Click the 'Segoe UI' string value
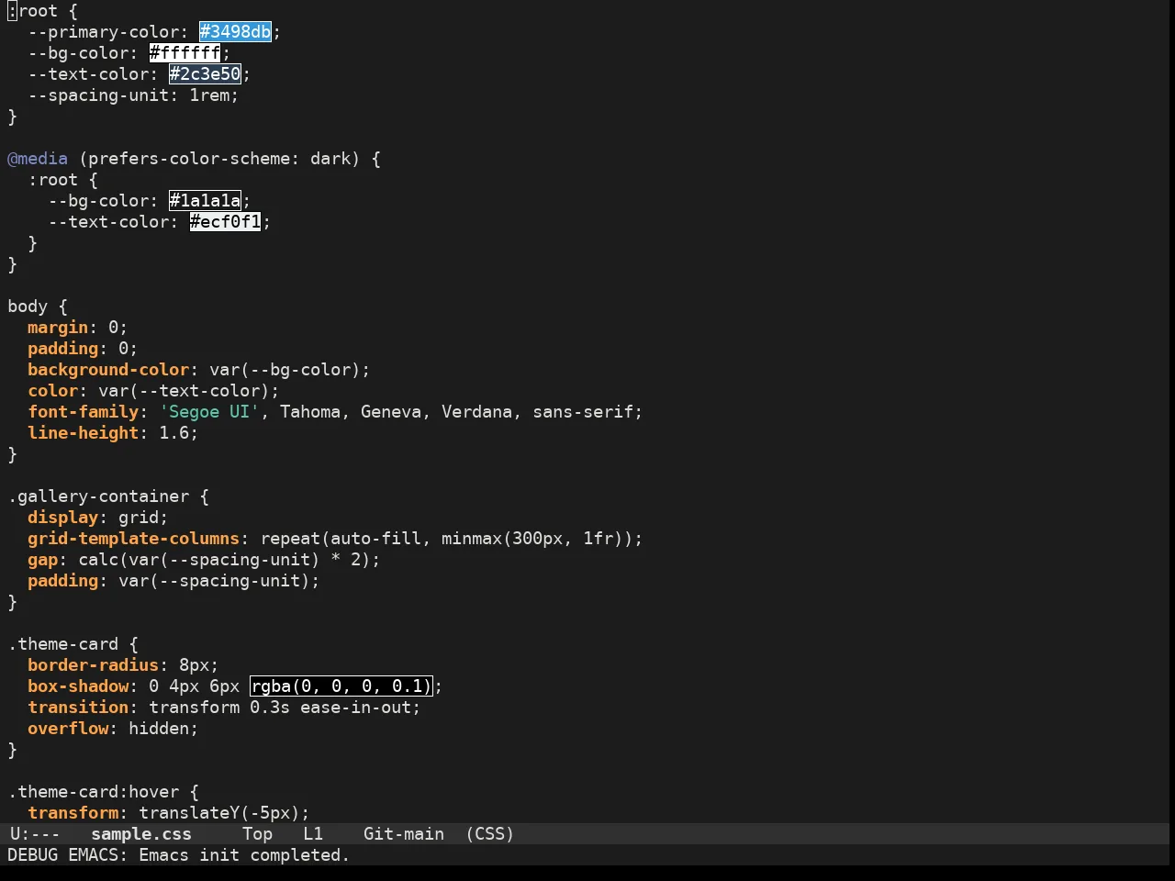This screenshot has height=881, width=1175. coord(209,412)
